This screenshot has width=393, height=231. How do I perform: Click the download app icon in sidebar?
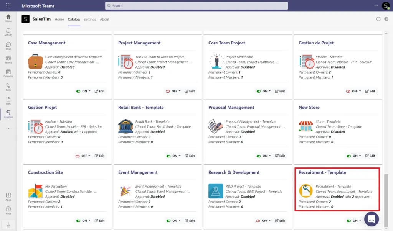pos(8,224)
